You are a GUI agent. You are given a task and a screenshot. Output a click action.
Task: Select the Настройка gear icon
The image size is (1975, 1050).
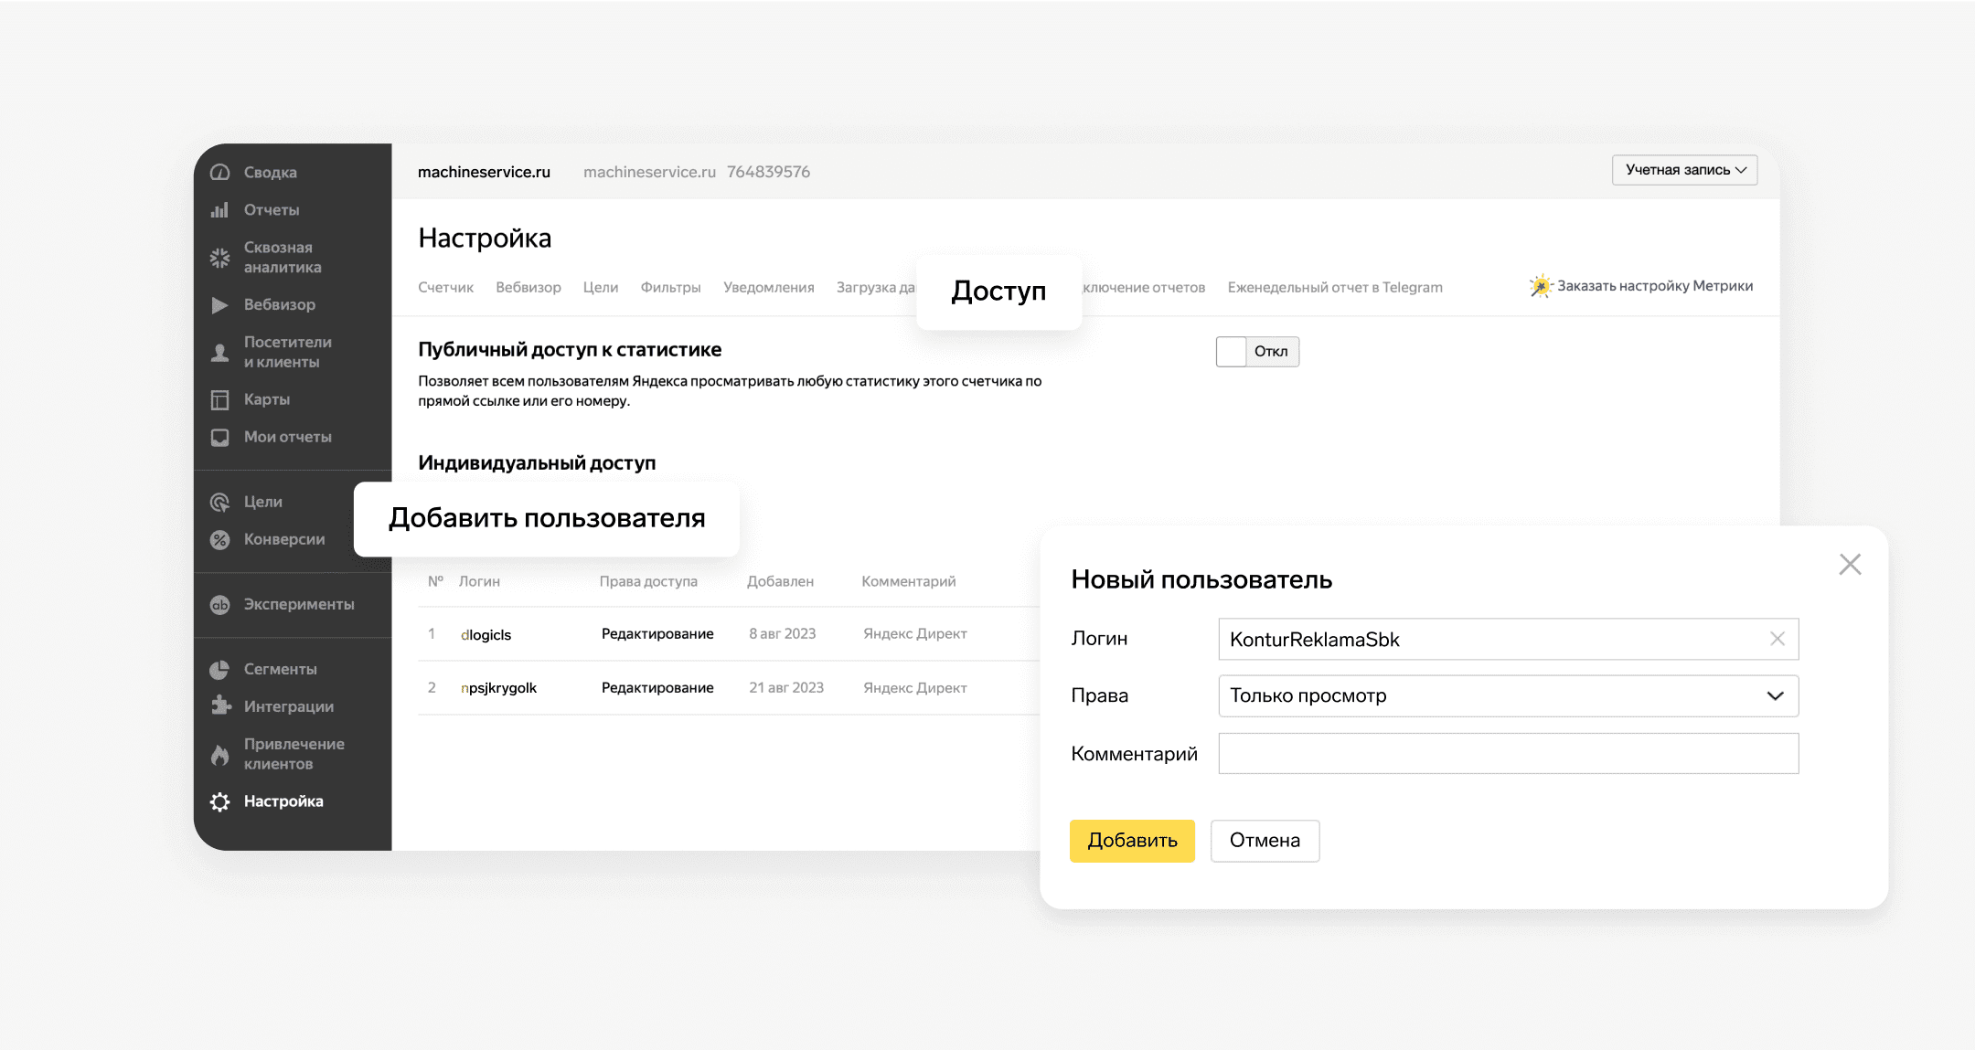(x=219, y=801)
